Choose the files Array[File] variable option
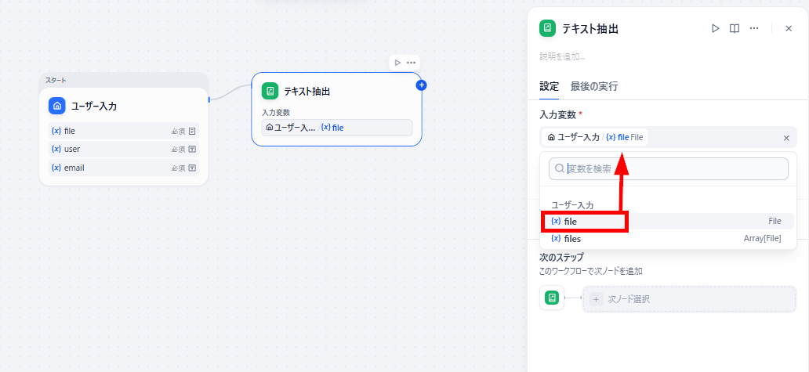Viewport: 809px width, 372px height. tap(666, 239)
